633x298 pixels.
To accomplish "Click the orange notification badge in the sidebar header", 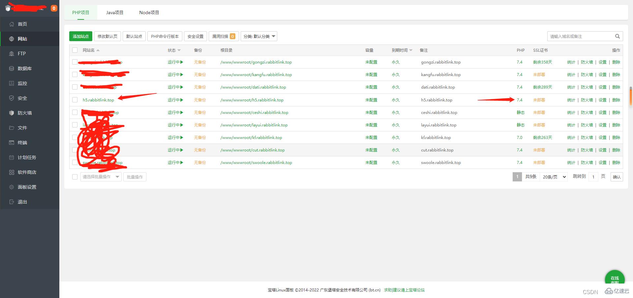I will 54,8.
